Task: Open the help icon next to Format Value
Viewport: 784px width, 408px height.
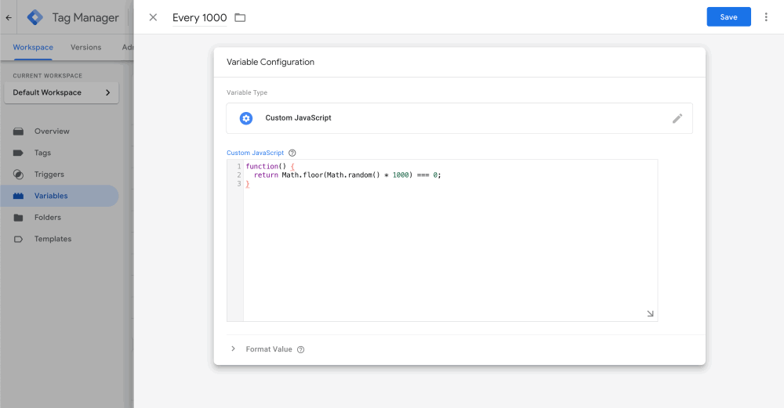Action: [x=300, y=349]
